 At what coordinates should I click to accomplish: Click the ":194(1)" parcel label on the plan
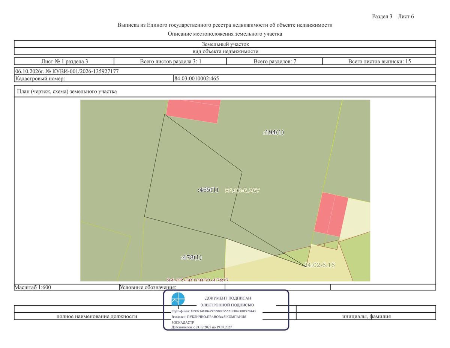(x=274, y=132)
